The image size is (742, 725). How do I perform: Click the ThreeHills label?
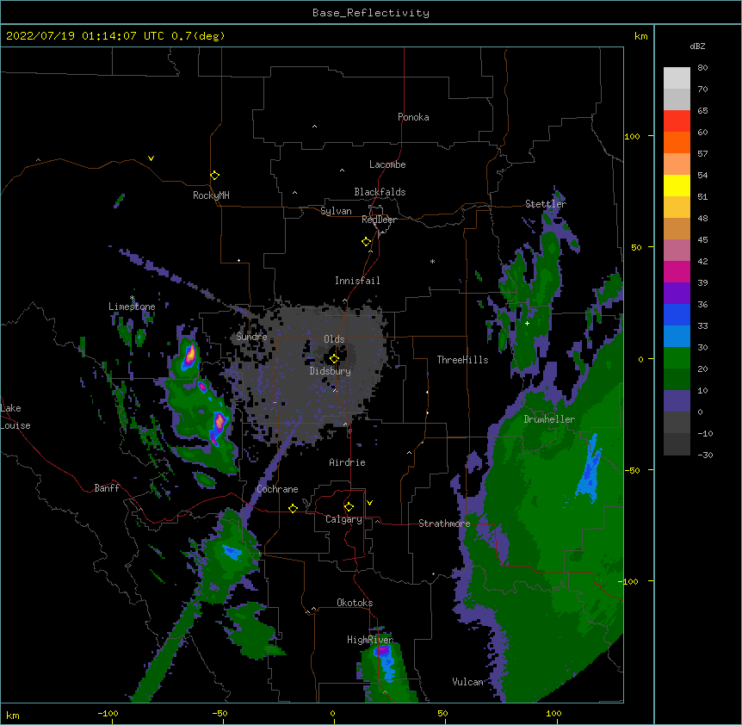(x=462, y=360)
